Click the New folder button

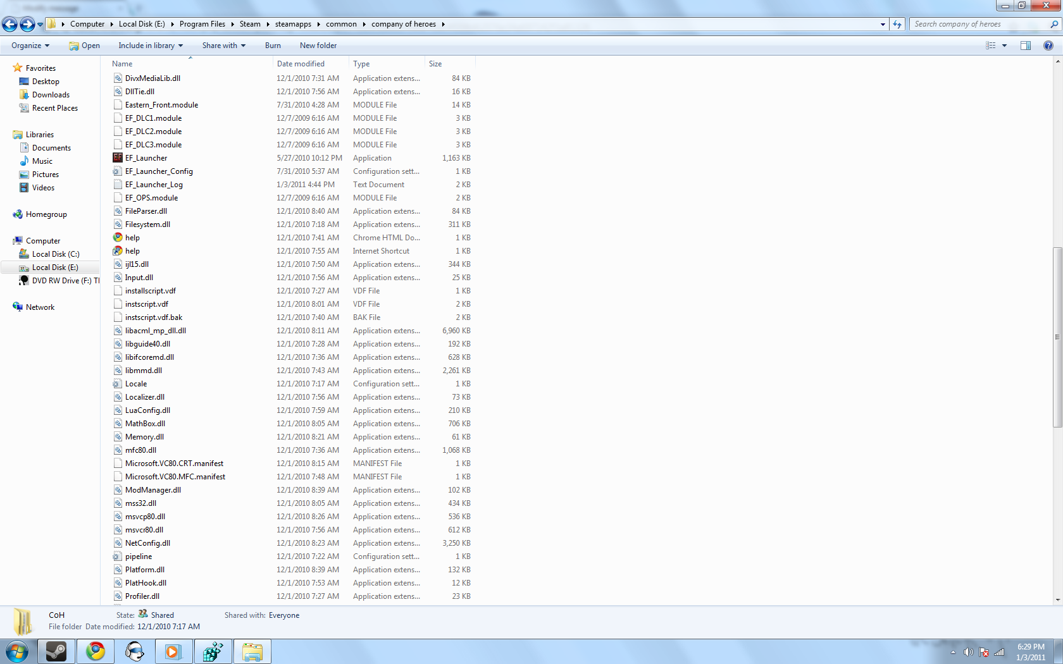pos(318,46)
